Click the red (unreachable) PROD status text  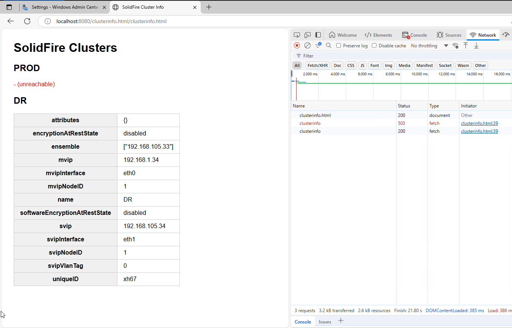(x=34, y=84)
